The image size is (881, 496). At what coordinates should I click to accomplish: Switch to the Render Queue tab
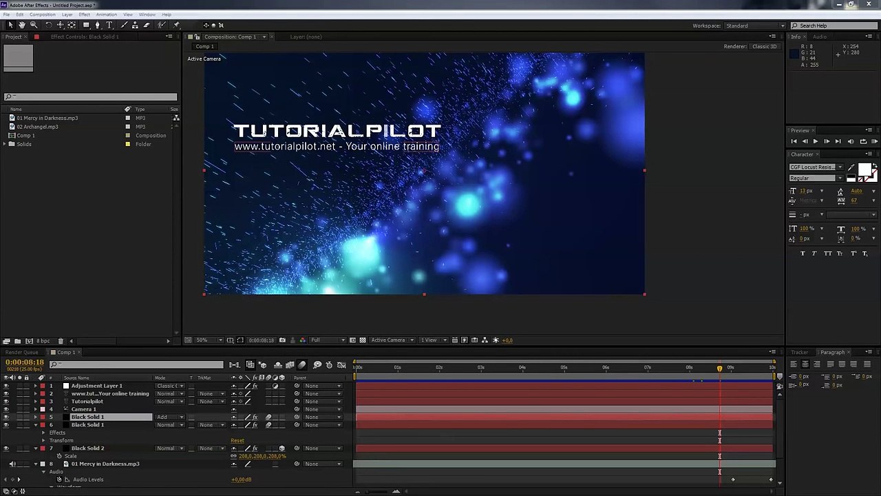click(x=23, y=352)
